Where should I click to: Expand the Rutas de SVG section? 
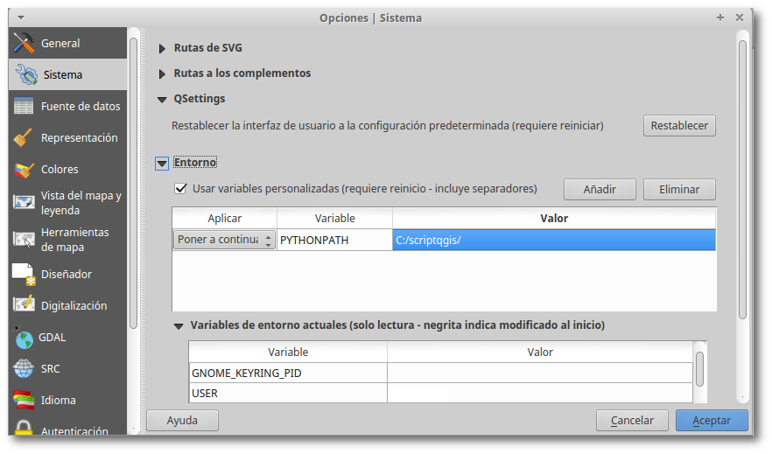coord(162,49)
